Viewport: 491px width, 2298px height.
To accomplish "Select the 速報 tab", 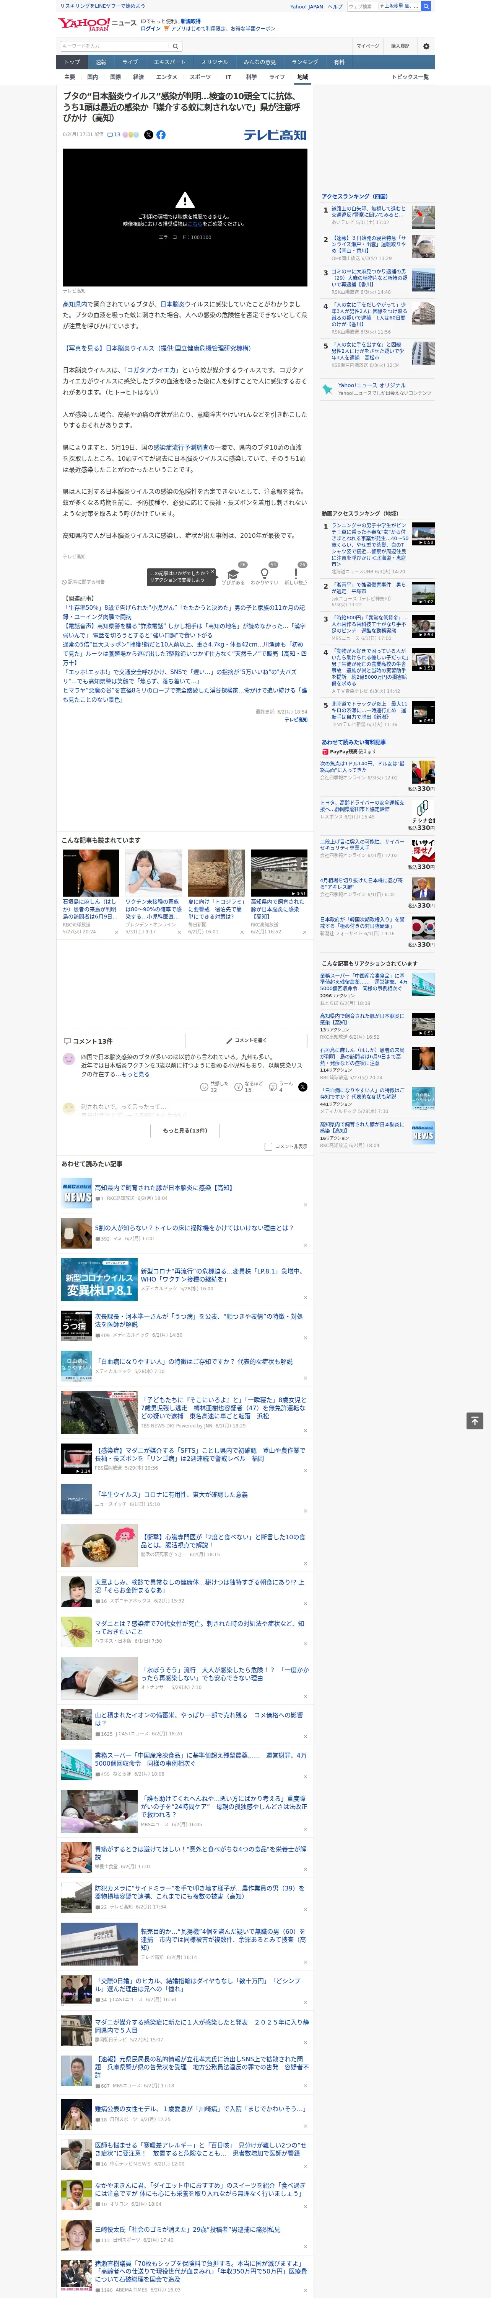I will [101, 62].
